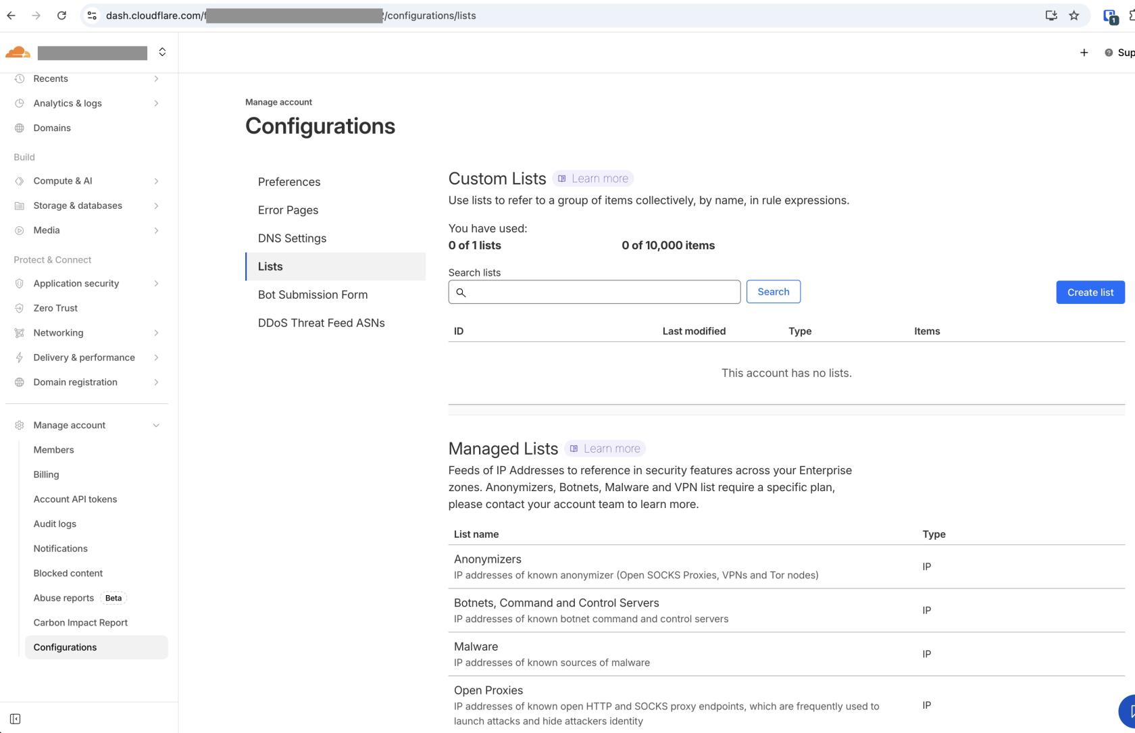
Task: Click the Zero Trust shield icon
Action: (x=20, y=308)
